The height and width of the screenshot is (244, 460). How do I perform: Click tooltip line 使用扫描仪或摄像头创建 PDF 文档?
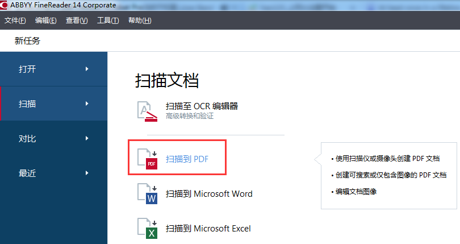387,159
